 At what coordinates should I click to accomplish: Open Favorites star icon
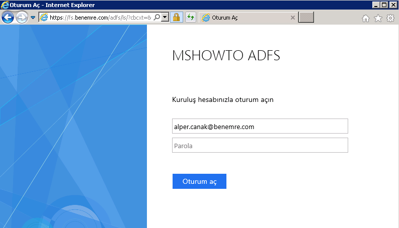[378, 18]
